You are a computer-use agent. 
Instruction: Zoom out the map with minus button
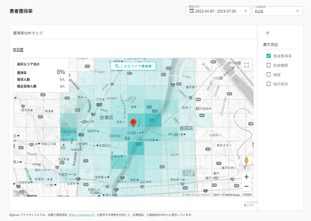pos(246,186)
